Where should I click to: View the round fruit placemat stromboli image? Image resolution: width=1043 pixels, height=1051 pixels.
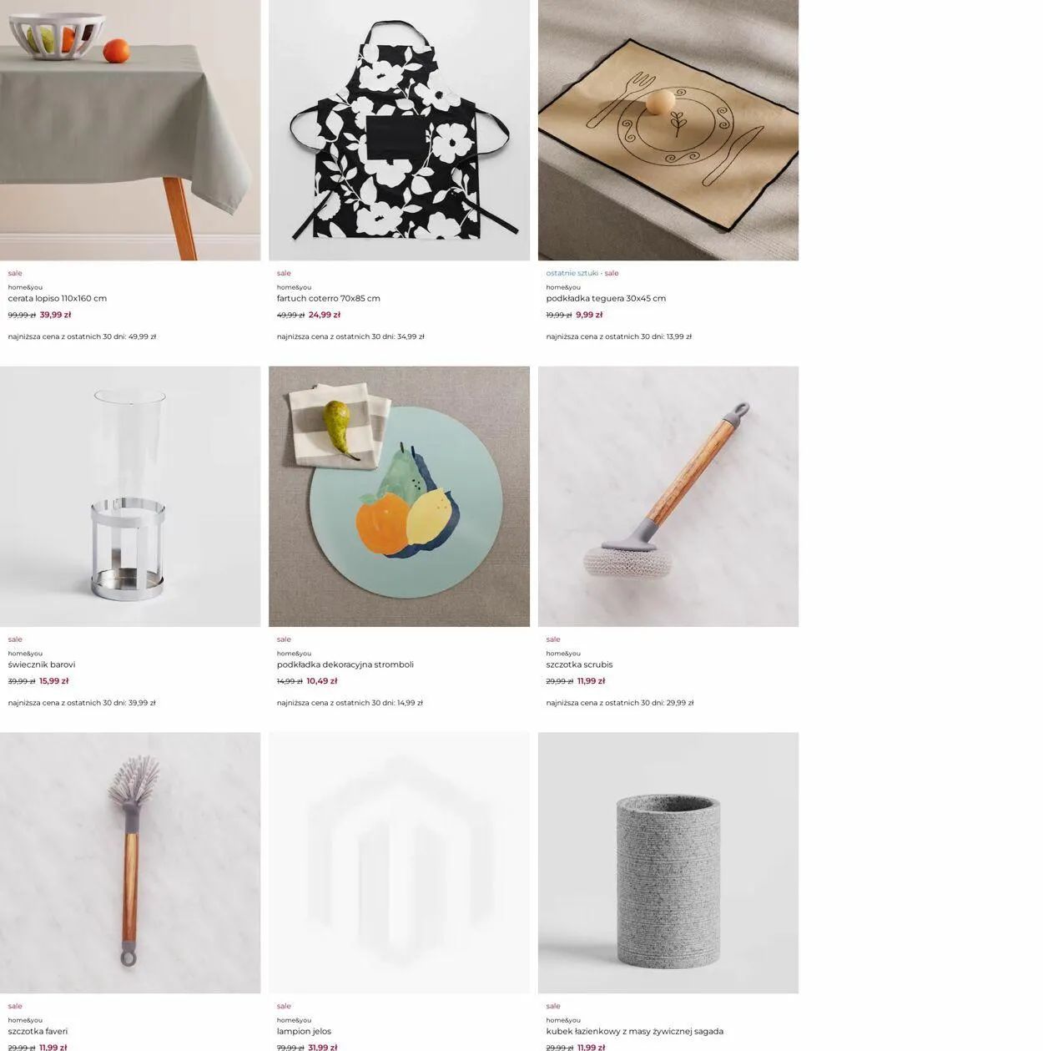coord(399,497)
